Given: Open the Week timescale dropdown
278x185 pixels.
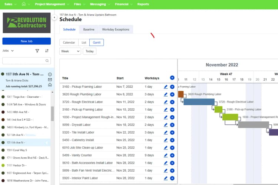Looking at the screenshot, I should (70, 51).
